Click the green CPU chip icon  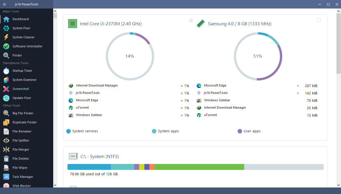pyautogui.click(x=73, y=24)
